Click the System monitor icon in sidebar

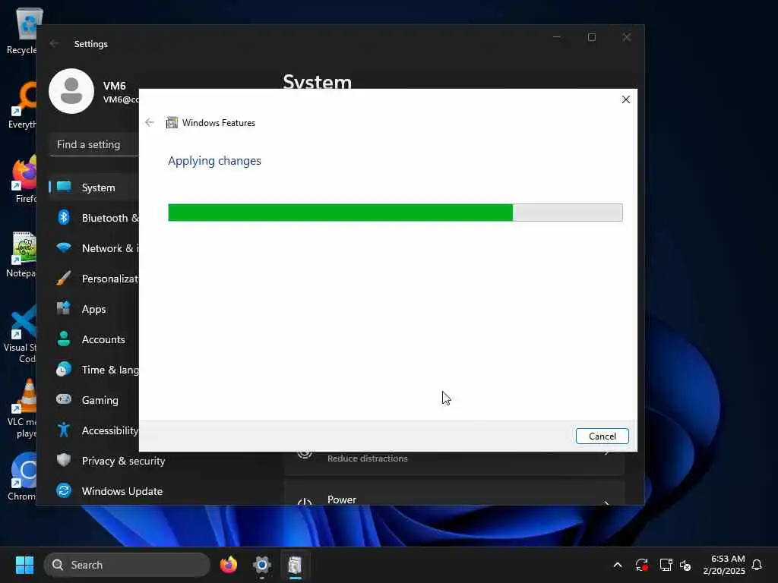[64, 187]
